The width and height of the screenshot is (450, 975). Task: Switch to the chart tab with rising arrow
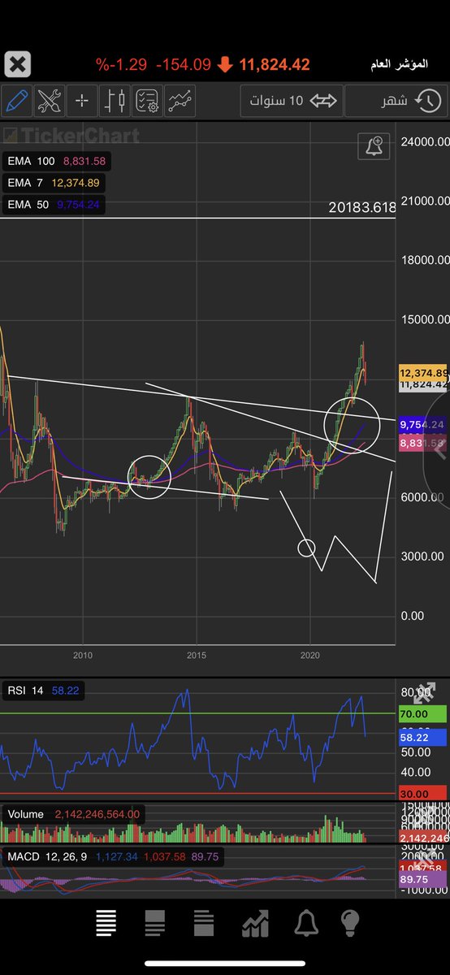[255, 923]
